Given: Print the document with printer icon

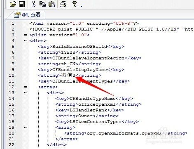Looking at the screenshot, I should (63, 4).
